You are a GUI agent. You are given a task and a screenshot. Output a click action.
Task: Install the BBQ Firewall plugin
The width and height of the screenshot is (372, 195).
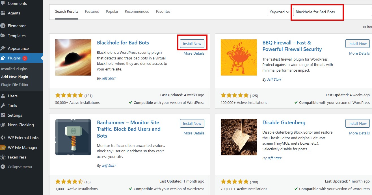point(358,44)
